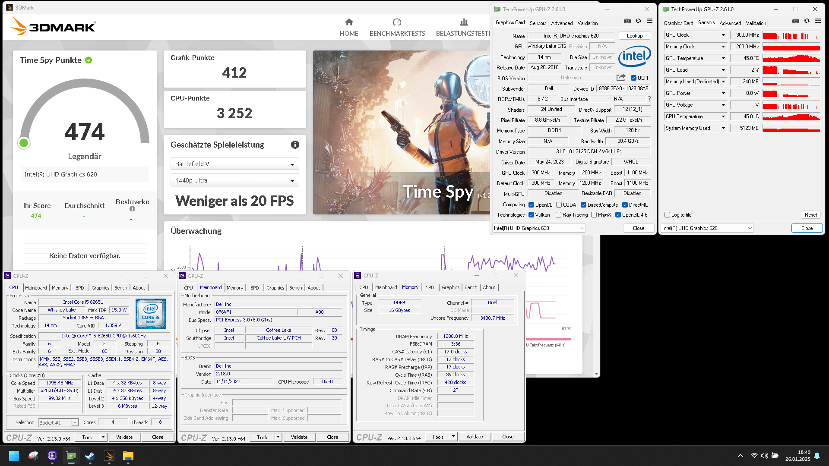Click Close button in CPU-Z Mainboard window

pyautogui.click(x=332, y=437)
